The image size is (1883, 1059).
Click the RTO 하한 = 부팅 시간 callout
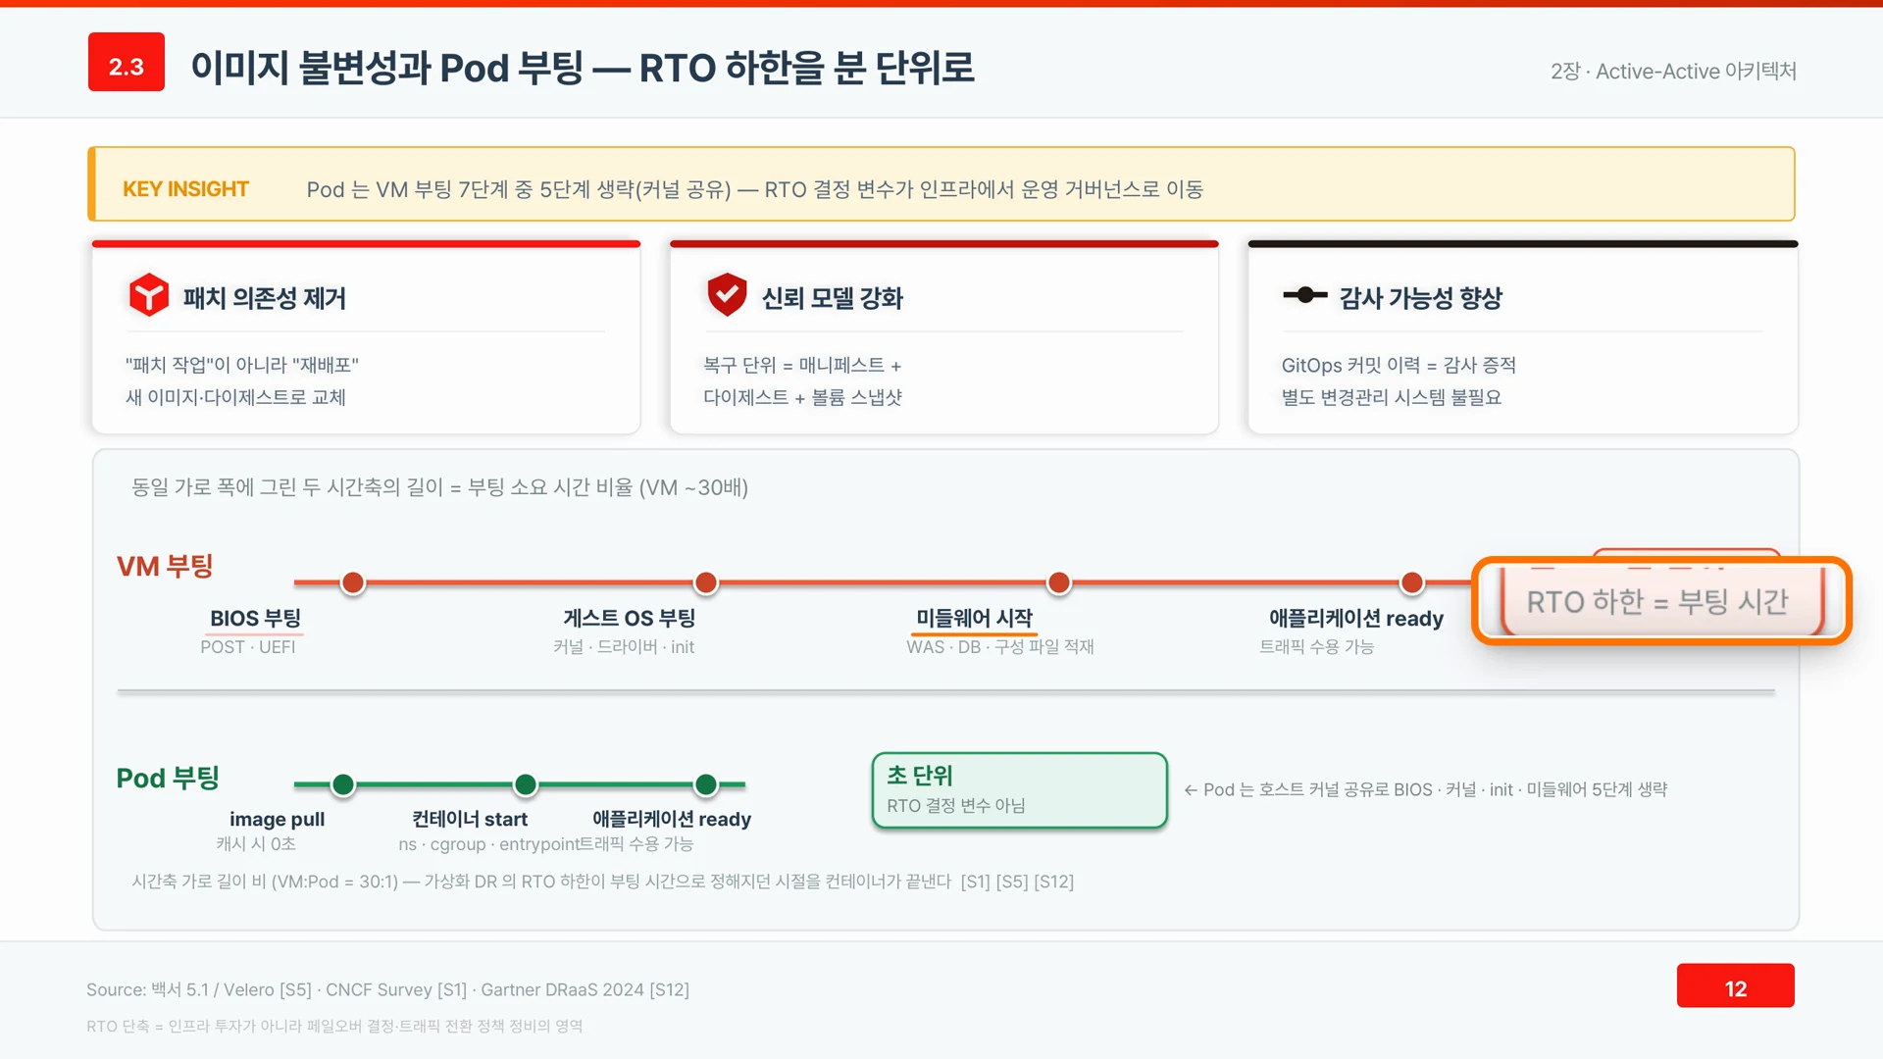click(1660, 601)
